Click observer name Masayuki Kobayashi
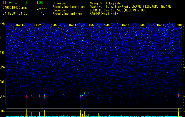185x117 pixels. coord(106,3)
